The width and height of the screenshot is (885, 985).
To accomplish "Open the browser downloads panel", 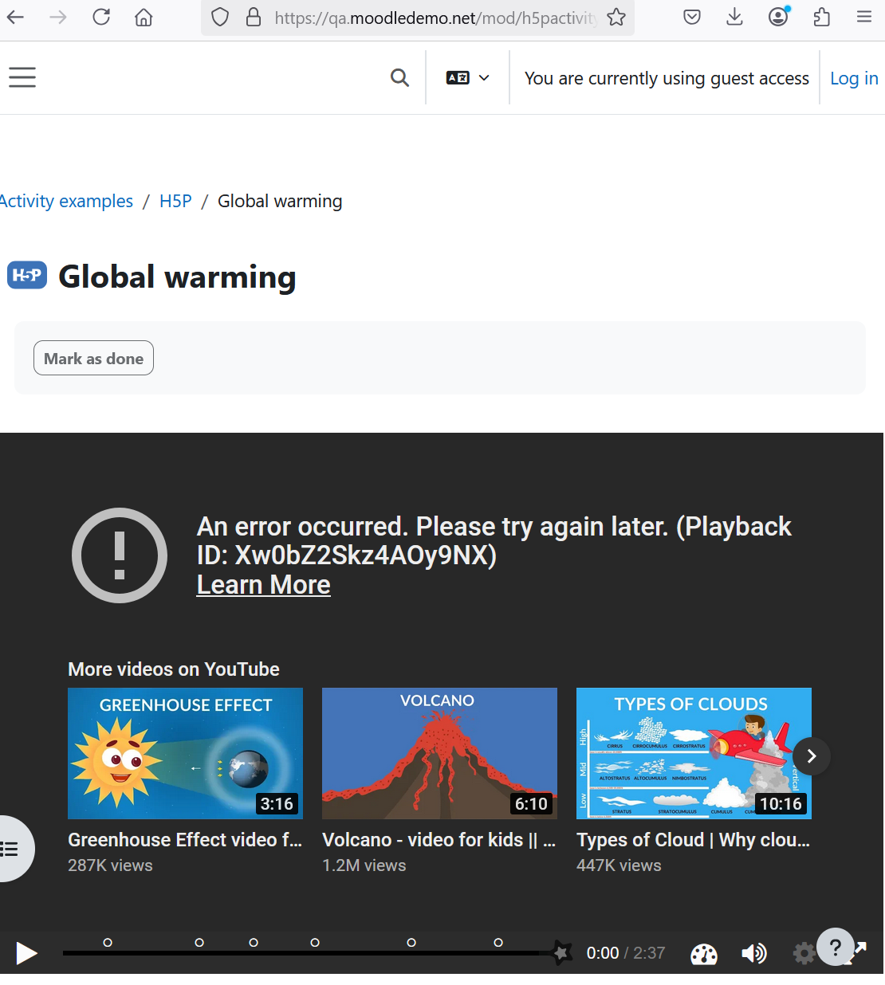I will point(735,17).
